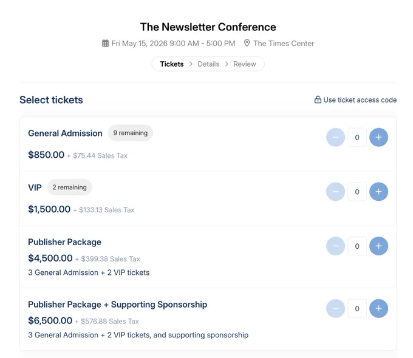
Task: Focus the General Admission quantity field
Action: (x=357, y=137)
